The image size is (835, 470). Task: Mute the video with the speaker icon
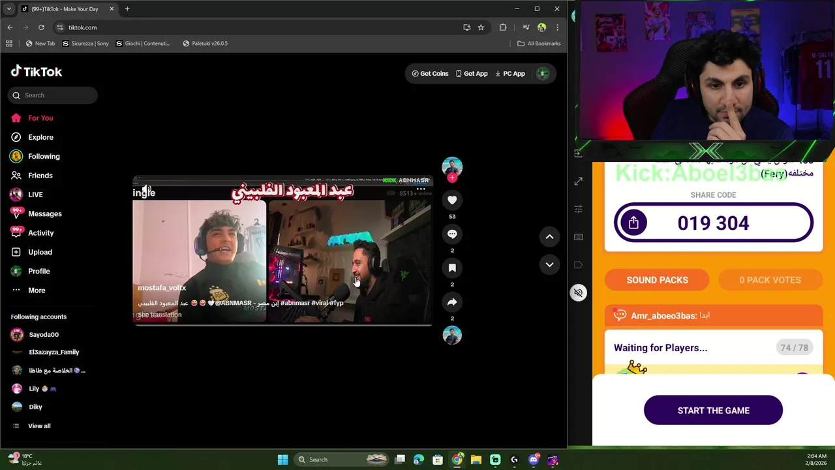147,189
